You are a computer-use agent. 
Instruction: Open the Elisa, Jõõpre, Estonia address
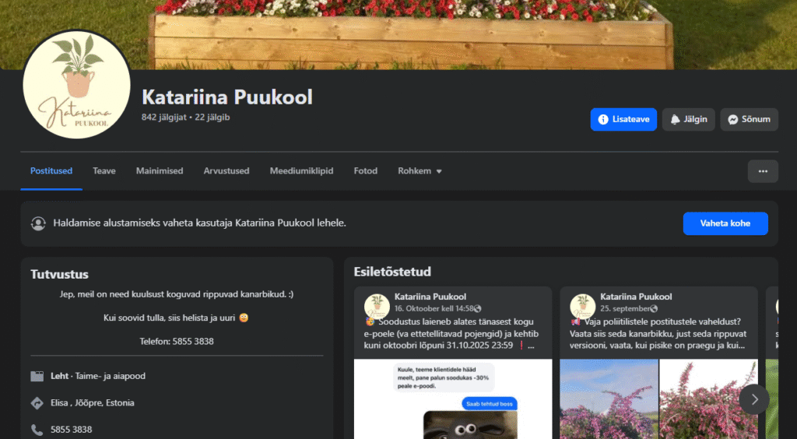pyautogui.click(x=93, y=403)
